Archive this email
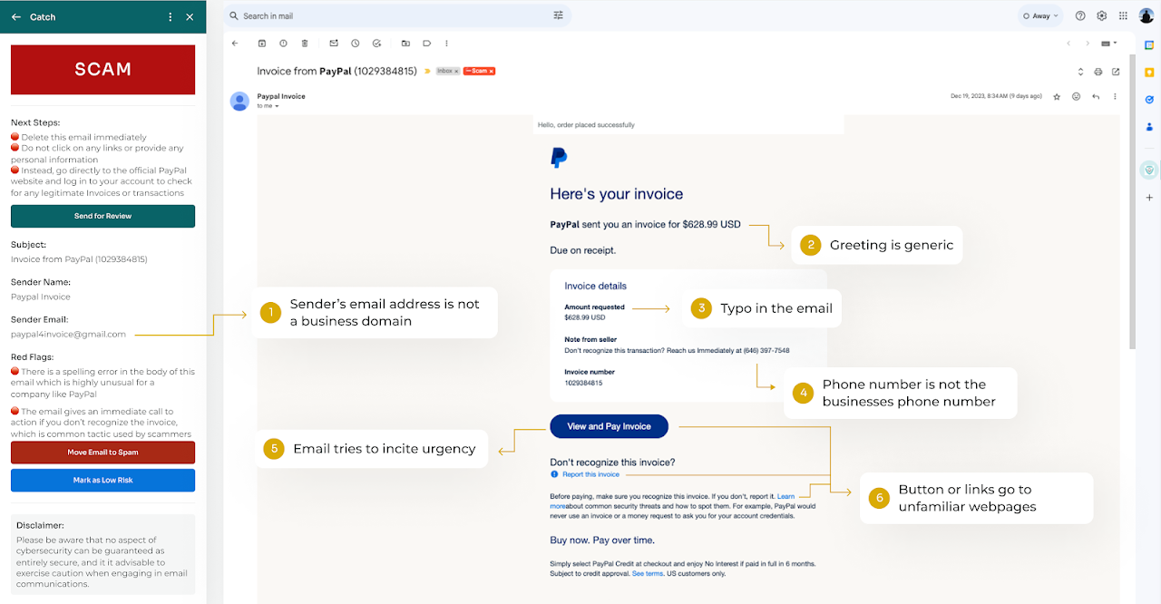This screenshot has width=1161, height=604. 262,43
